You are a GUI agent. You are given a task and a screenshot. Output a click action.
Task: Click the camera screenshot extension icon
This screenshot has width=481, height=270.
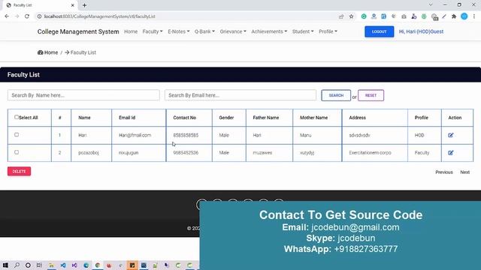pyautogui.click(x=404, y=16)
